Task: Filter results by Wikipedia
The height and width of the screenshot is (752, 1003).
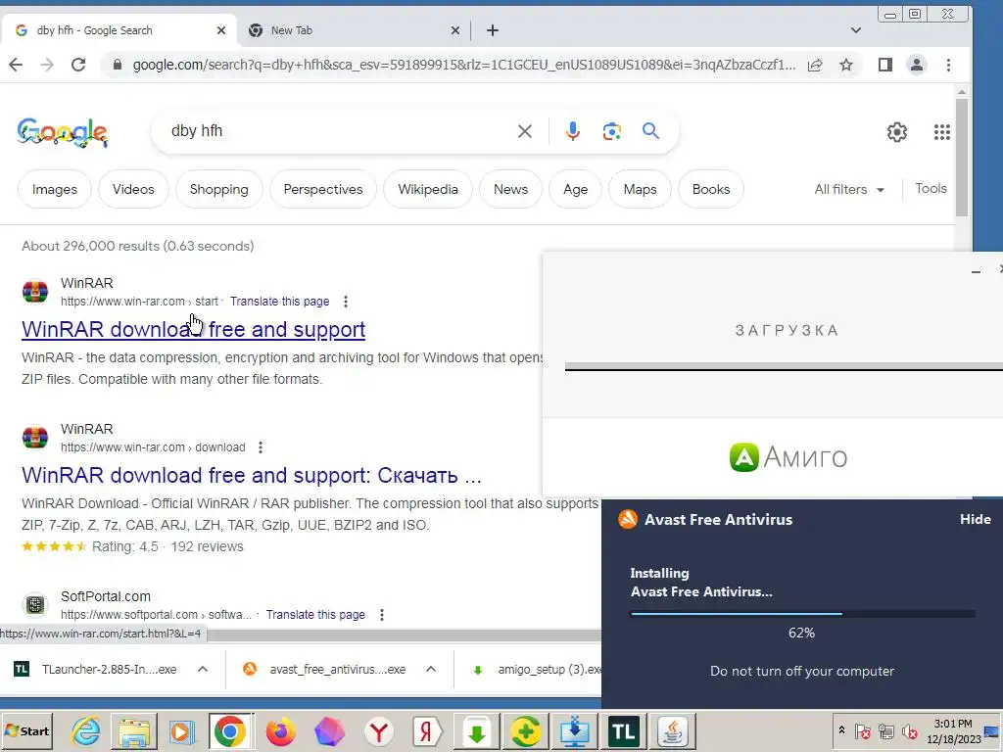Action: [x=428, y=189]
